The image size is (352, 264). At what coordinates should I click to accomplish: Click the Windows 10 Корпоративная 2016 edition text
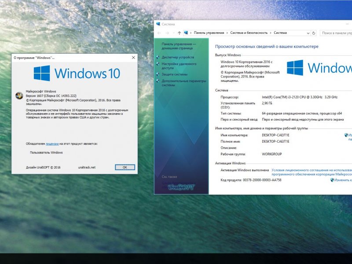(x=246, y=64)
